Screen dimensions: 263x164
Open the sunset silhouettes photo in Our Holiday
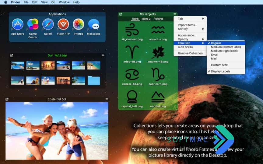pyautogui.click(x=48, y=65)
